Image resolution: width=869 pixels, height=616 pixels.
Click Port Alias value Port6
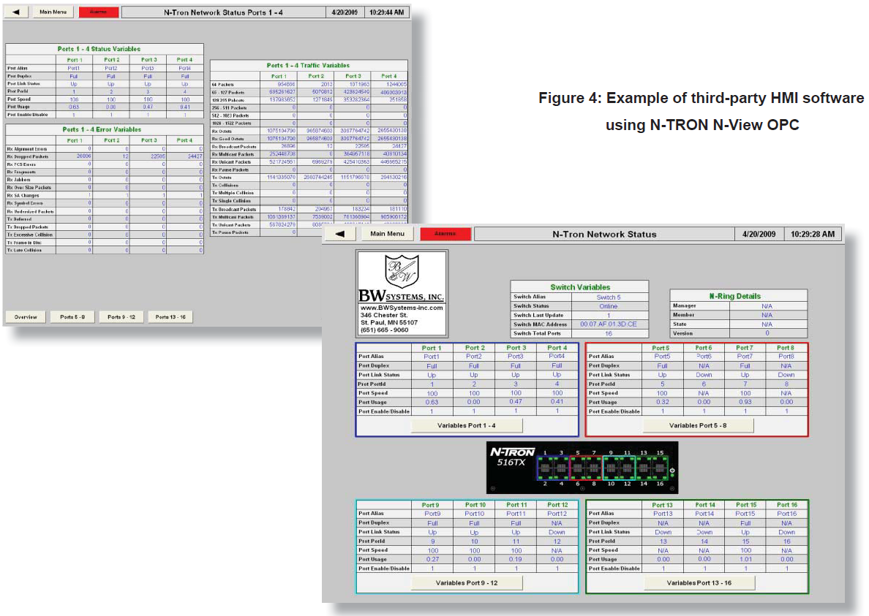pyautogui.click(x=704, y=357)
